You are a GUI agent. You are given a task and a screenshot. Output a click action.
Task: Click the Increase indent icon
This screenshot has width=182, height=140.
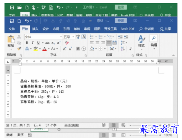(126, 37)
